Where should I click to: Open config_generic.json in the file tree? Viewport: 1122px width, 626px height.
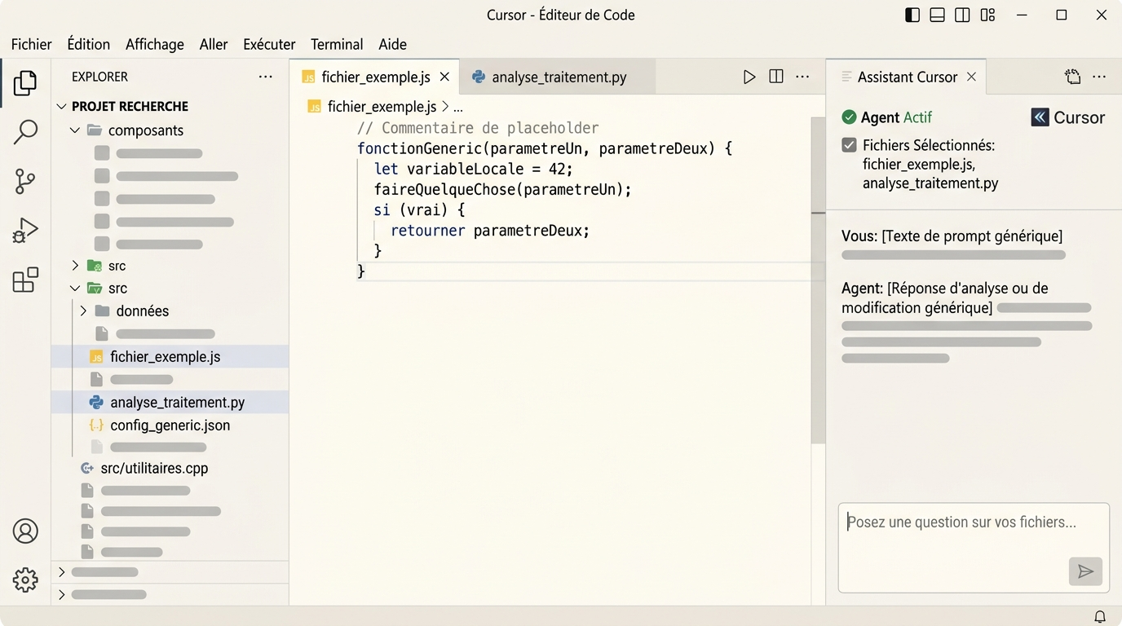pos(170,425)
